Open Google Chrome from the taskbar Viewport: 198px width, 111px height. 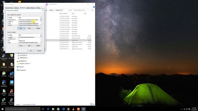pos(68,109)
